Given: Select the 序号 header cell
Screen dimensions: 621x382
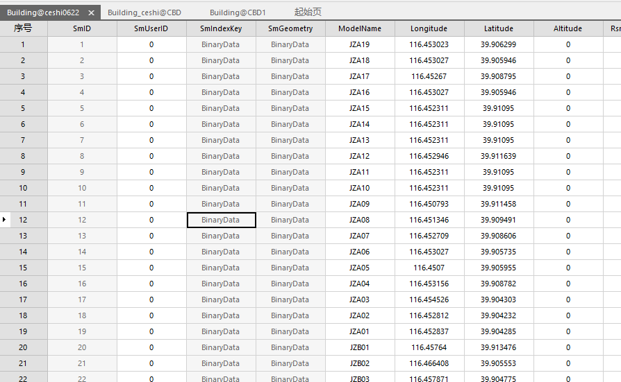Looking at the screenshot, I should click(23, 28).
